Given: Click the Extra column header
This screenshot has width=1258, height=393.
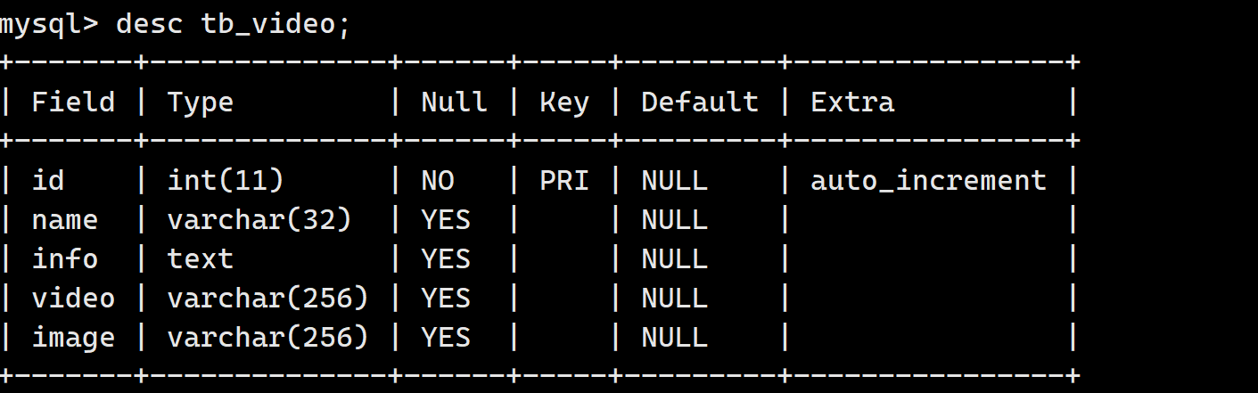Looking at the screenshot, I should (852, 102).
